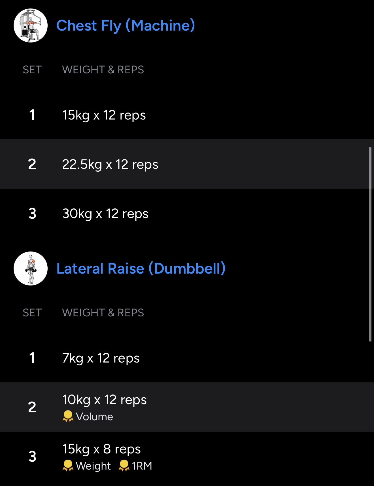Click the 1RM record label text
The image size is (374, 486).
(142, 466)
